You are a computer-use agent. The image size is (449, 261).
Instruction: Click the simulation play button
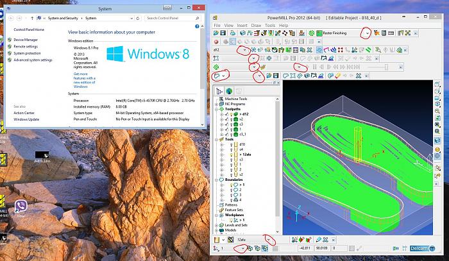pos(328,67)
